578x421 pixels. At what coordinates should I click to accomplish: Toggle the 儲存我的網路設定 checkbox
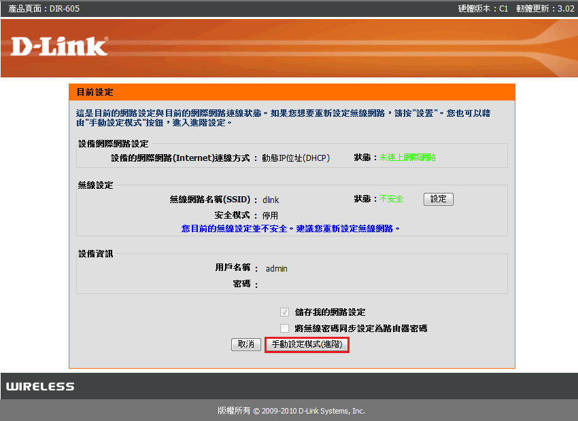pyautogui.click(x=284, y=312)
